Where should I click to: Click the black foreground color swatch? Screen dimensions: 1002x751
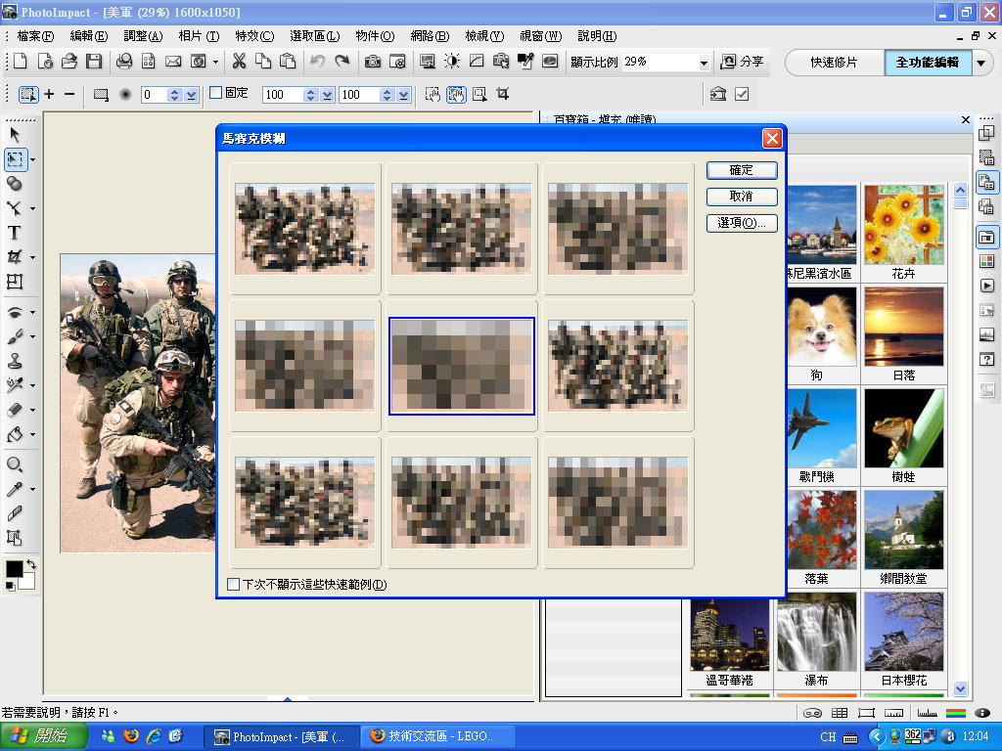[15, 569]
